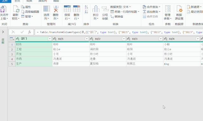The width and height of the screenshot is (203, 121).
Task: Click the Split Column (拆分列) icon
Action: [96, 9]
